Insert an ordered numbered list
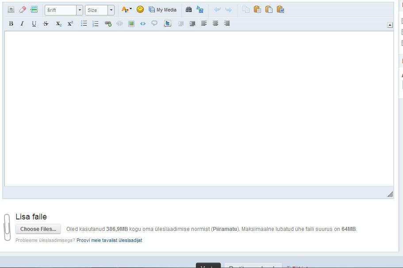This screenshot has width=403, height=268. [x=95, y=23]
